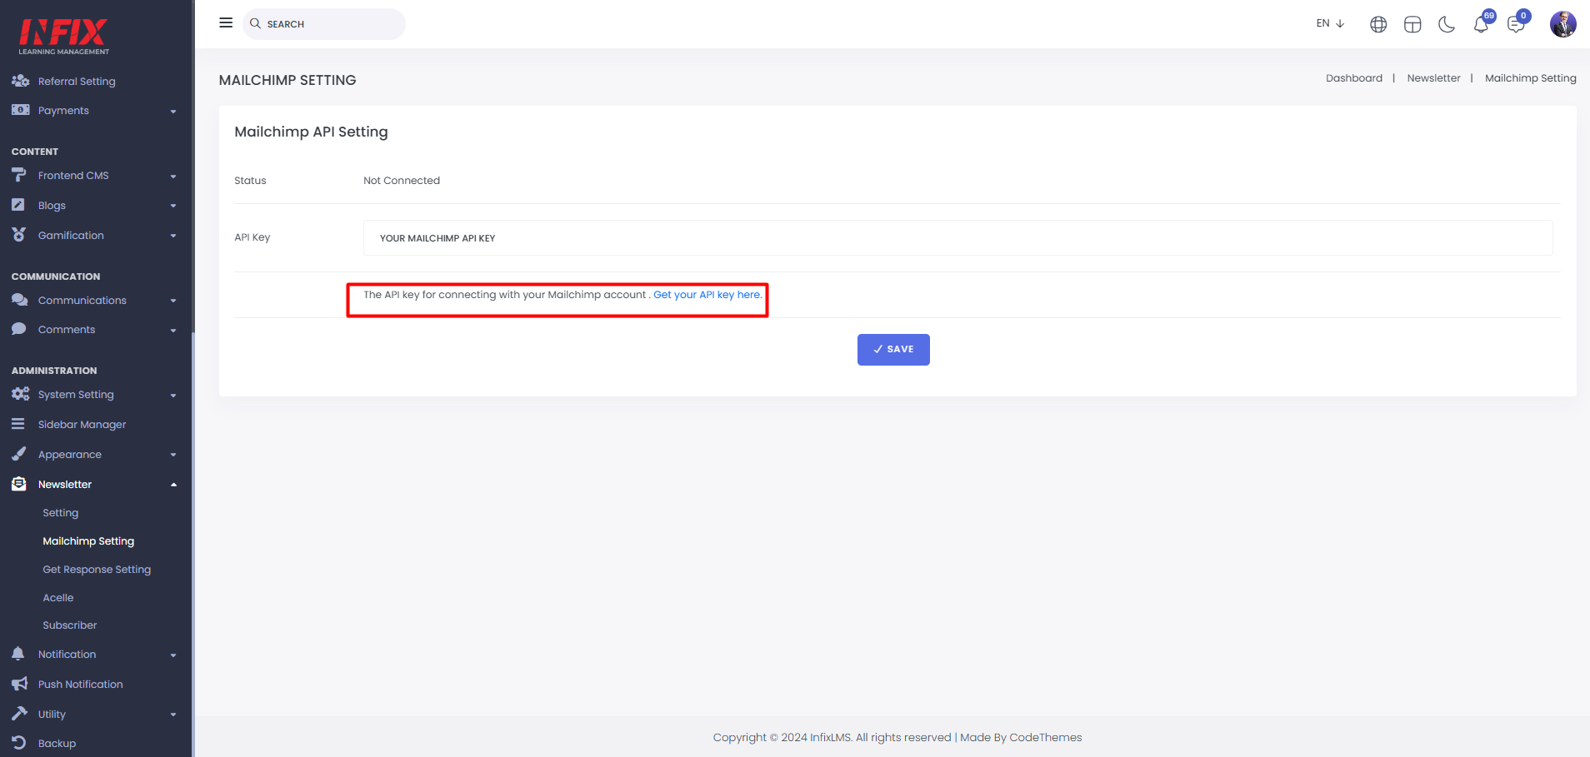
Task: Open user profile avatar
Action: tap(1562, 24)
